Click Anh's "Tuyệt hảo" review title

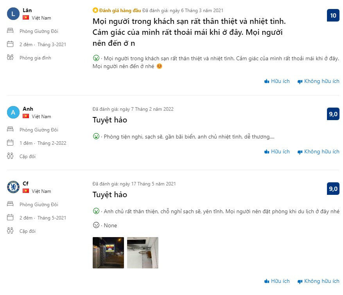110,120
